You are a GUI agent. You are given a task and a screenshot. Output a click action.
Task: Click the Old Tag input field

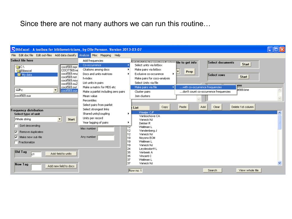[x=36, y=154]
